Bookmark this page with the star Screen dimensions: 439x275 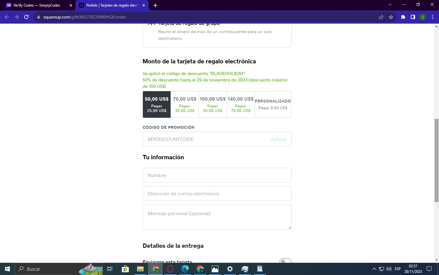tap(391, 17)
